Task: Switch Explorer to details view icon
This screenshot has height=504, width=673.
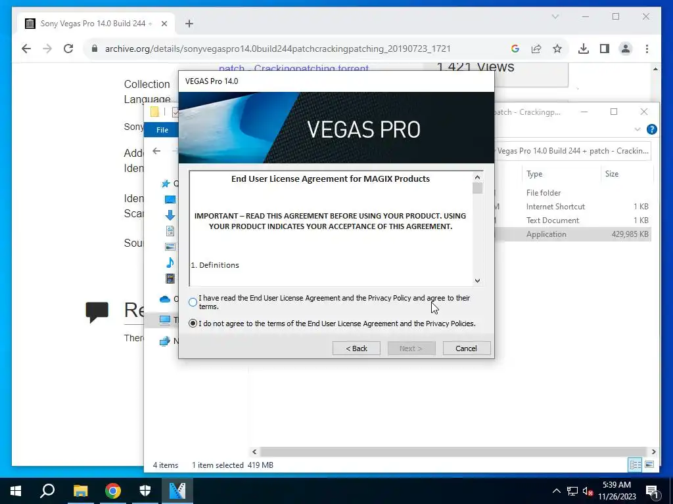Action: pyautogui.click(x=636, y=465)
